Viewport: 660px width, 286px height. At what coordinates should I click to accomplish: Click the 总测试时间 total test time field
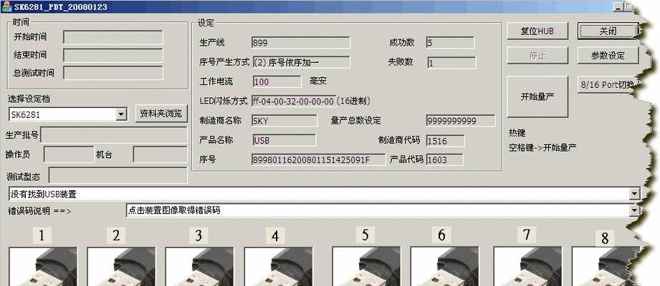(x=113, y=73)
